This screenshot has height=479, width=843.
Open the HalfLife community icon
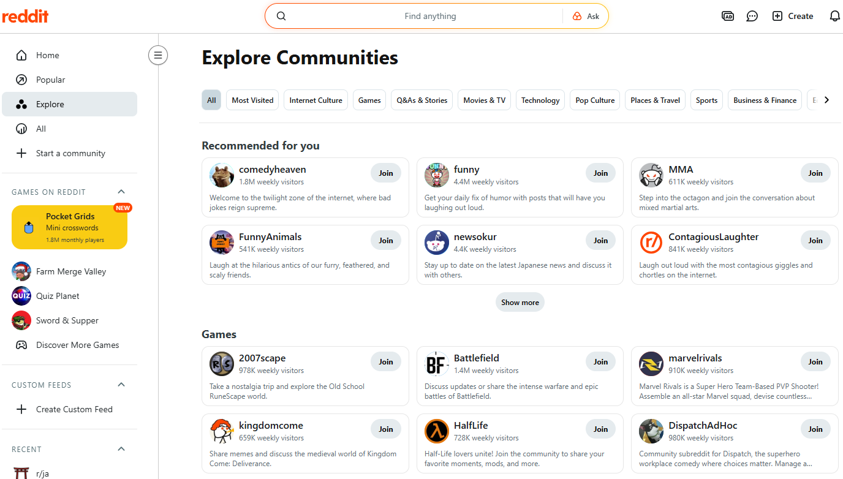[436, 431]
